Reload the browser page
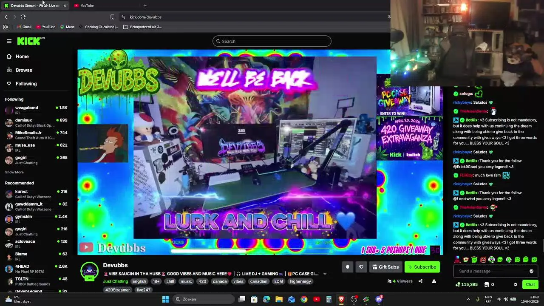Viewport: 544px width, 306px height. click(x=23, y=17)
